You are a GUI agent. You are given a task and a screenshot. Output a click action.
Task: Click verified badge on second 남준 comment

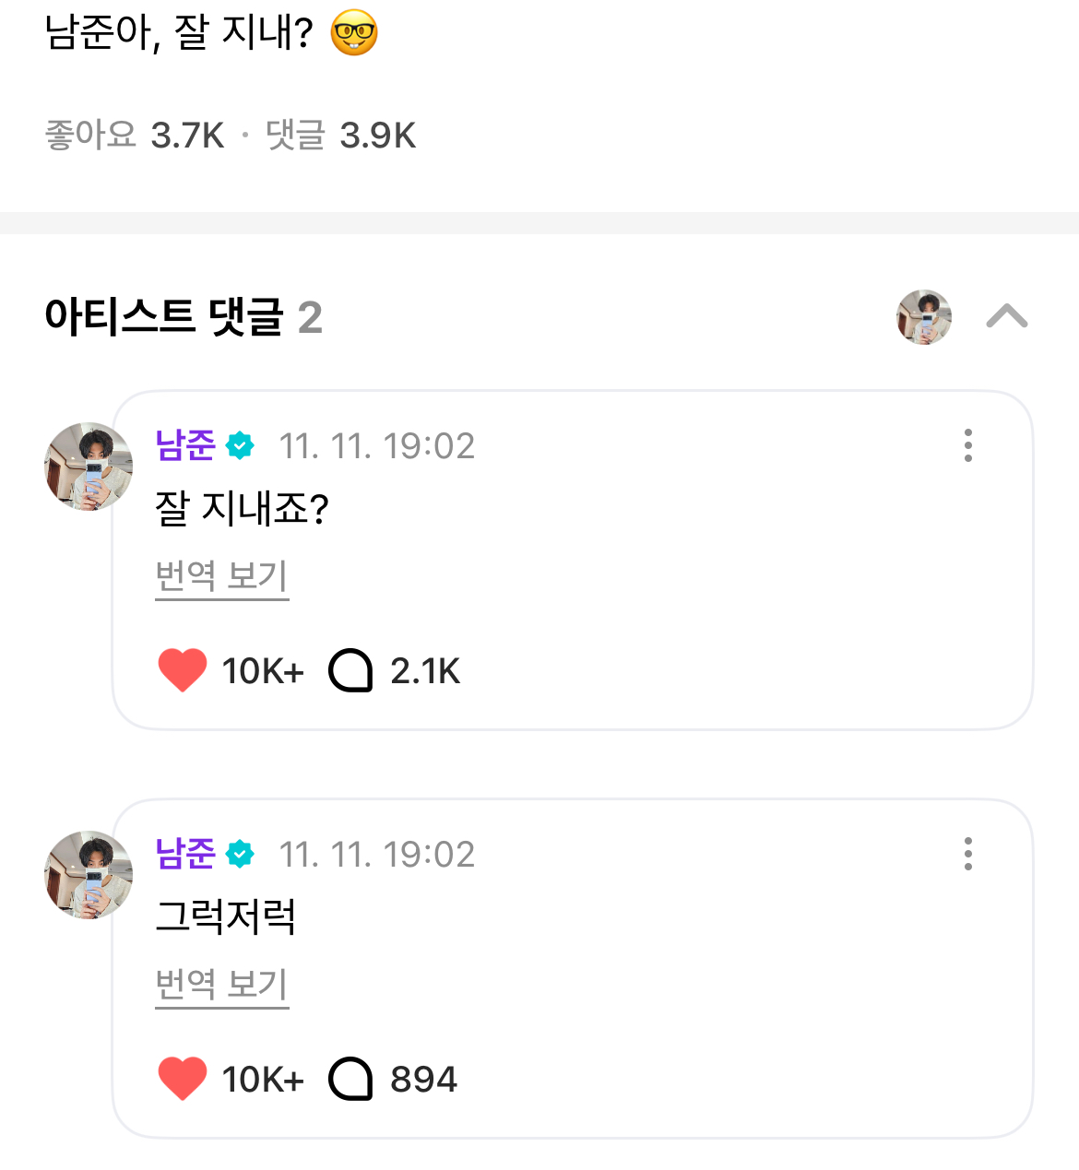pyautogui.click(x=240, y=854)
